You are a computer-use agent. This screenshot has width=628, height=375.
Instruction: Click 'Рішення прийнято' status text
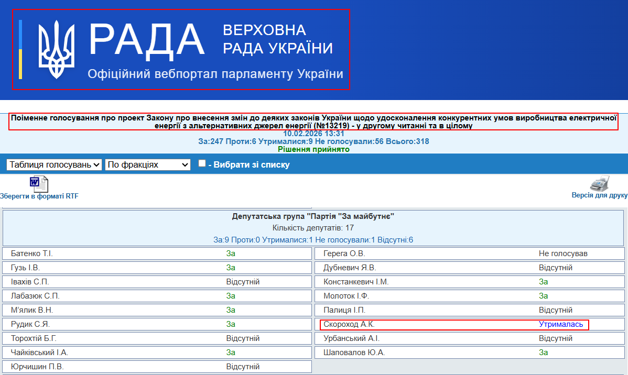(x=313, y=149)
